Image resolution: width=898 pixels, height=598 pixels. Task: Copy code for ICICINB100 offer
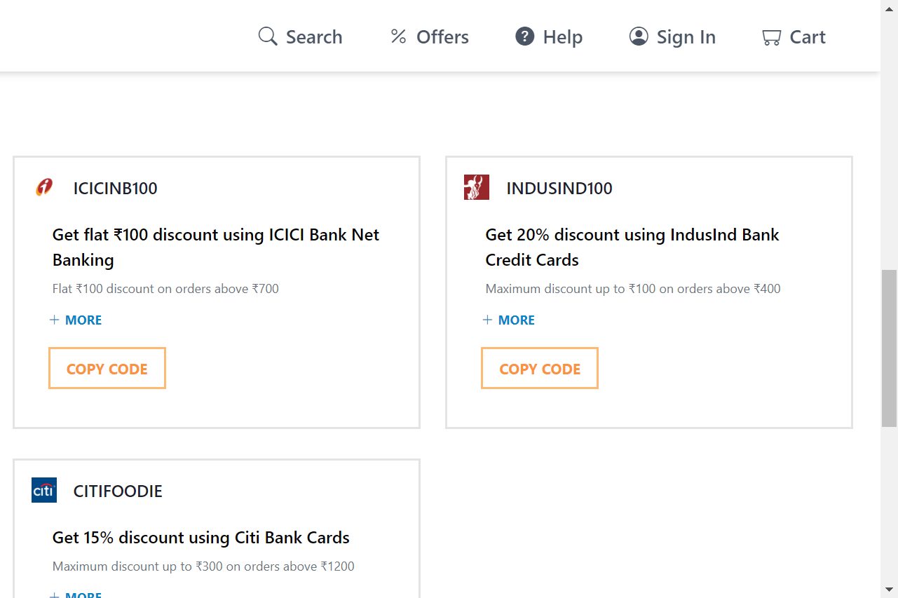[x=107, y=368]
